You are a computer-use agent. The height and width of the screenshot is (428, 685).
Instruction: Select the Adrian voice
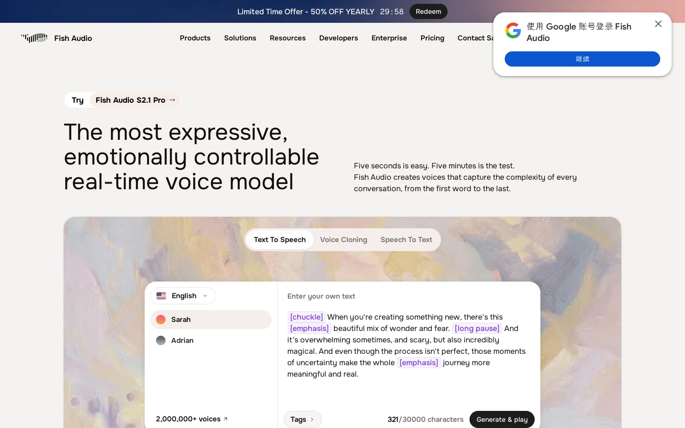(211, 340)
